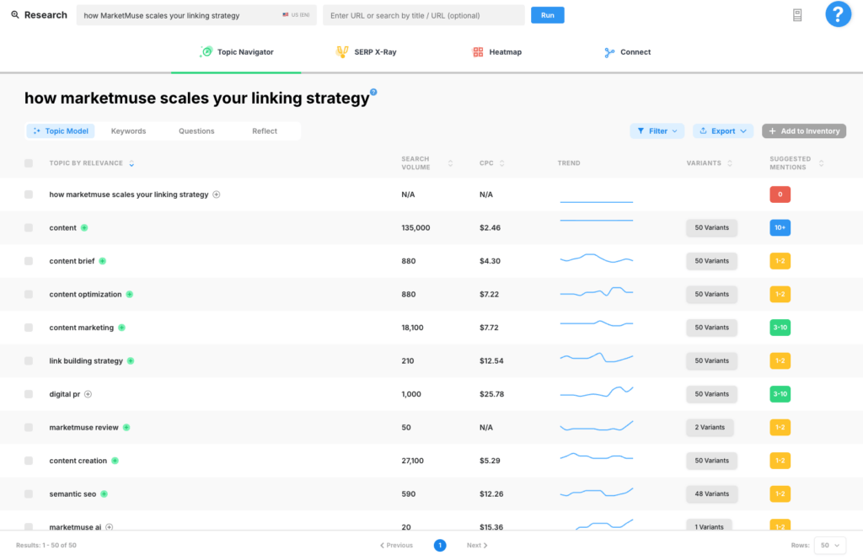863x560 pixels.
Task: Select the 'content brief' row checkbox
Action: (x=29, y=261)
